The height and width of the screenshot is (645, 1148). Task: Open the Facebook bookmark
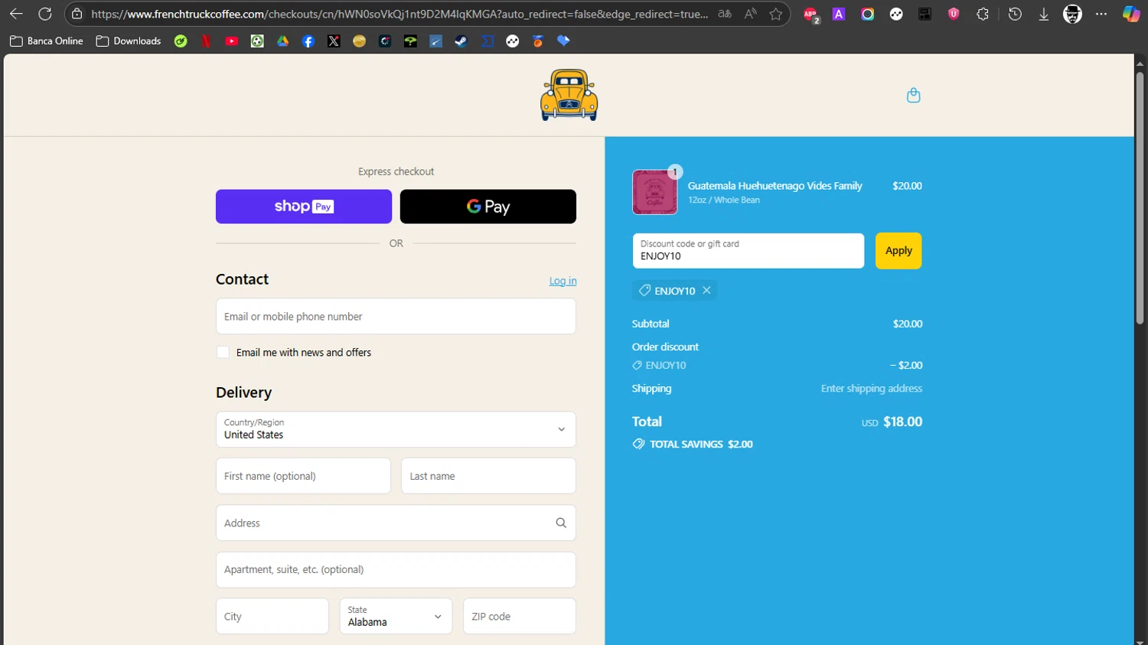pos(308,41)
